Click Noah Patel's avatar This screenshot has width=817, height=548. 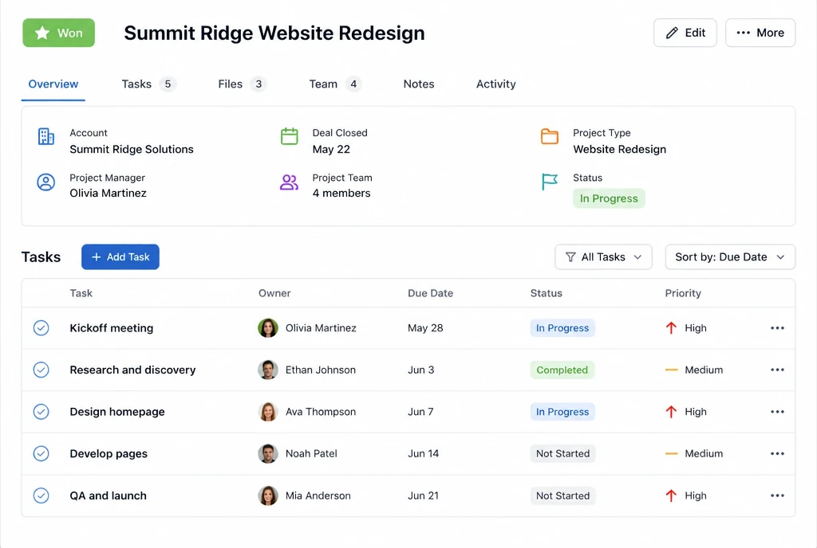(x=268, y=453)
